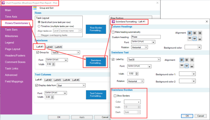Switch to swimlane Left #3 tab
Screen dimensions: 210x120
58,47
